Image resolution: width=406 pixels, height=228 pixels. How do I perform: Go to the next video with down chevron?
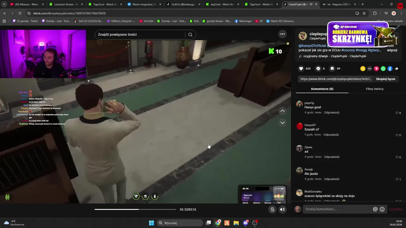282,123
